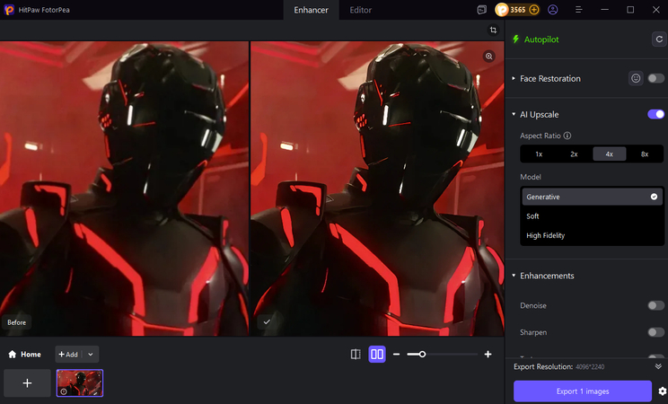Open the Add dropdown arrow

tap(91, 354)
